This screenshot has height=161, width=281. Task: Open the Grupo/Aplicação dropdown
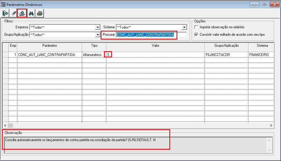point(98,35)
